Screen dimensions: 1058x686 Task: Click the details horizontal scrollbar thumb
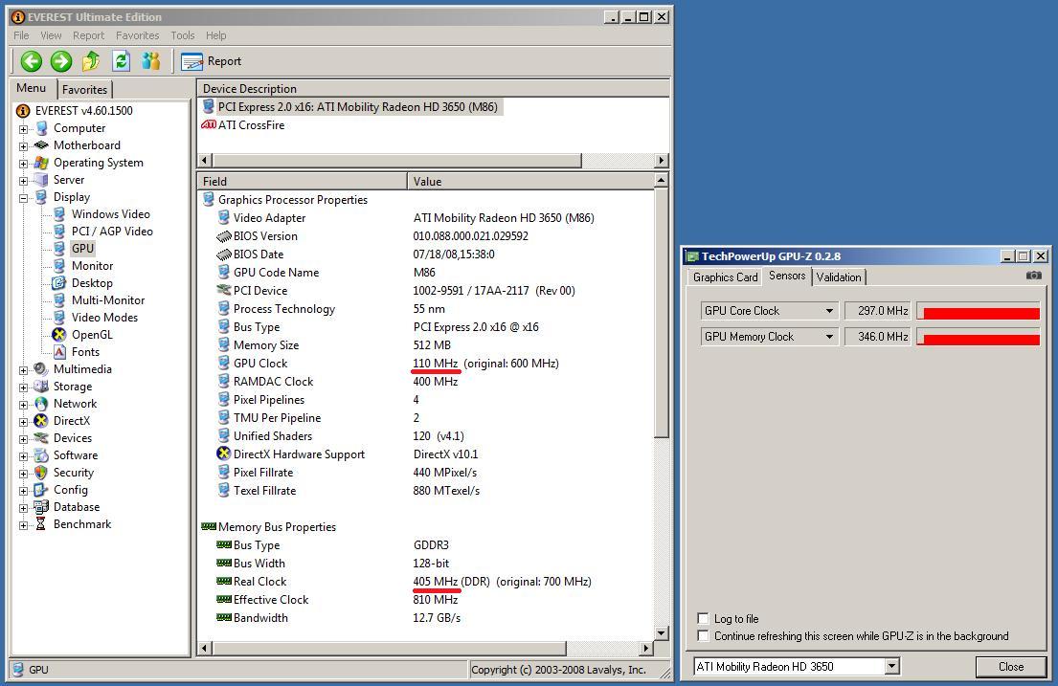tap(390, 649)
